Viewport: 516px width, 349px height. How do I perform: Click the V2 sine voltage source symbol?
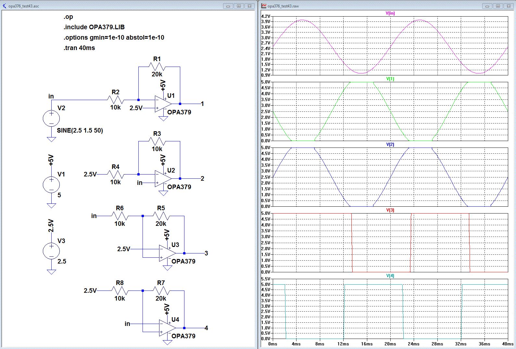pos(51,118)
